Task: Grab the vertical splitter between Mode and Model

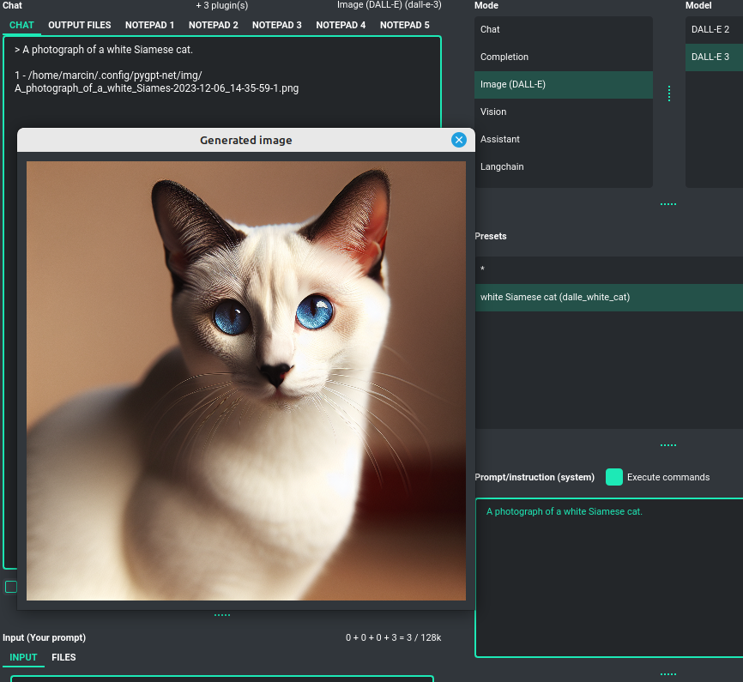Action: pos(669,94)
